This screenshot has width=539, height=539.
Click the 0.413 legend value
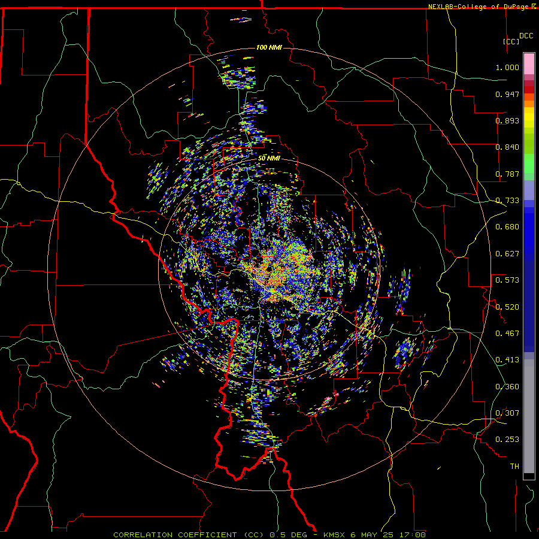[x=507, y=360]
